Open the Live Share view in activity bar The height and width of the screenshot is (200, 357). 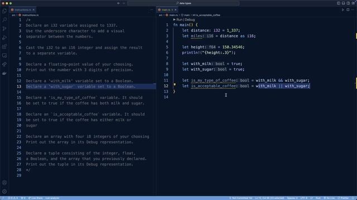pos(4,64)
